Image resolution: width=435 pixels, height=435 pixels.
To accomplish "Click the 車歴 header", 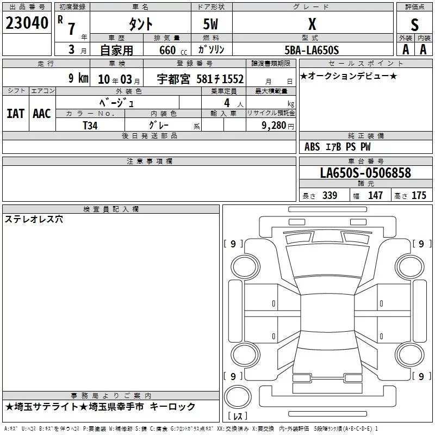I will click(x=116, y=38).
